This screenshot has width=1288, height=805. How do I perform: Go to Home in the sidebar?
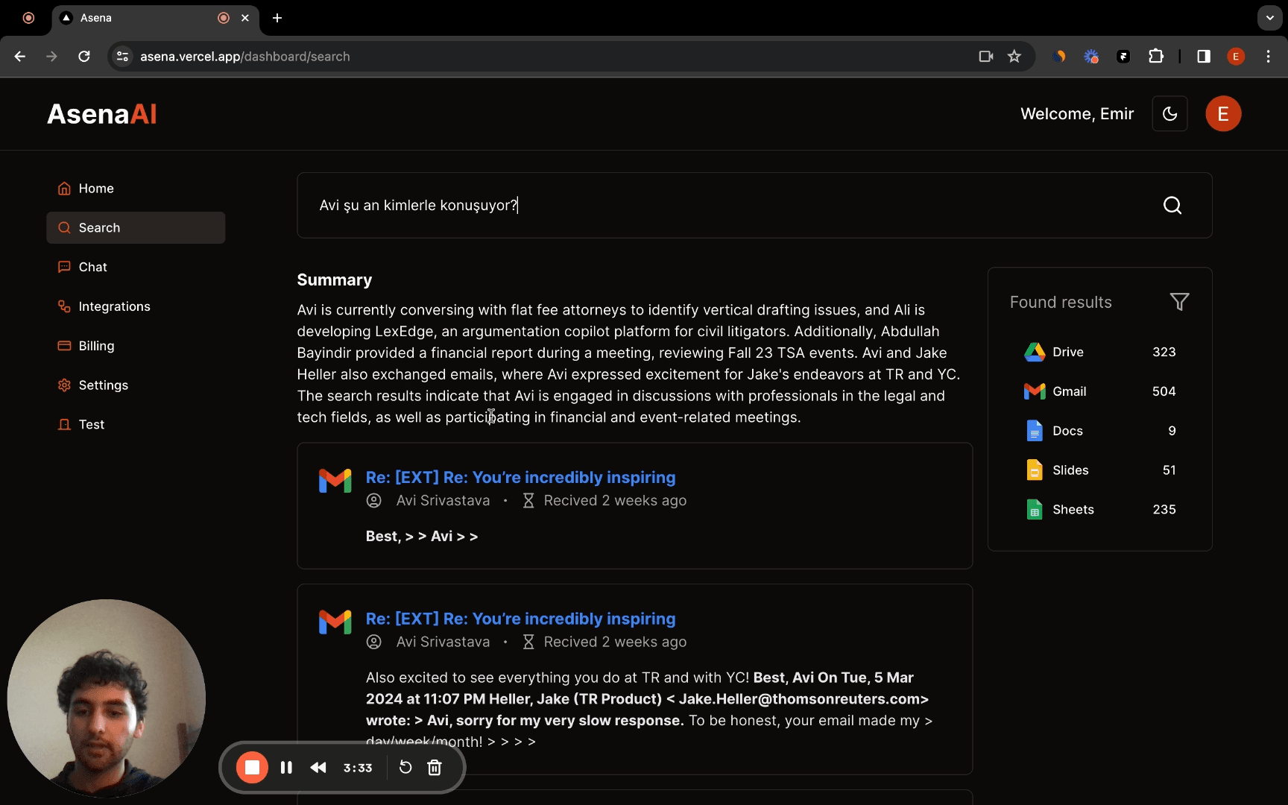click(96, 189)
